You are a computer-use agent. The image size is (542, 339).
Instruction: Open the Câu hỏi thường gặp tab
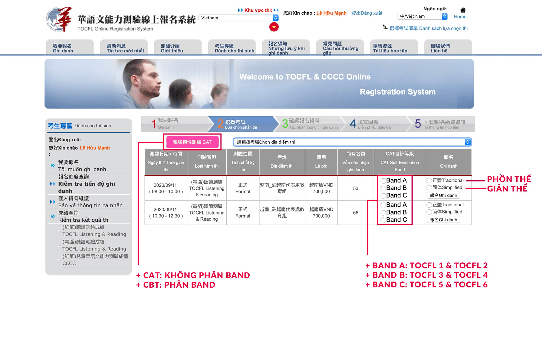pyautogui.click(x=340, y=47)
